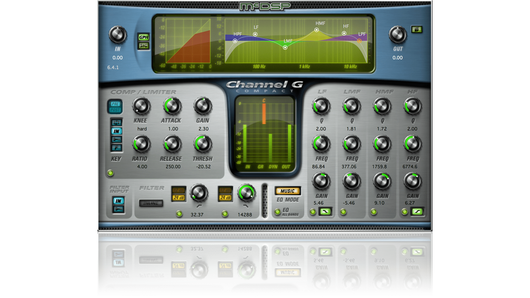
Task: Switch the display to SIG signal view
Action: (144, 46)
